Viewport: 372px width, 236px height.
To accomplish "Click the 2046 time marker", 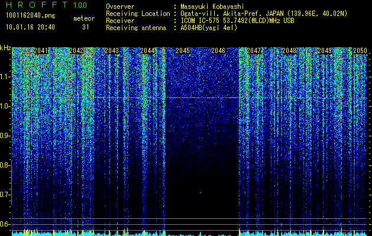I will click(x=218, y=51).
